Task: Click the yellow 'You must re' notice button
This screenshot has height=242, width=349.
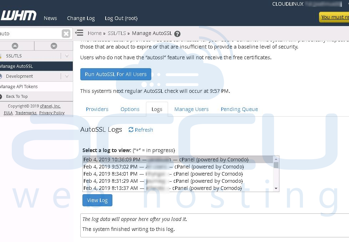Action: (334, 17)
